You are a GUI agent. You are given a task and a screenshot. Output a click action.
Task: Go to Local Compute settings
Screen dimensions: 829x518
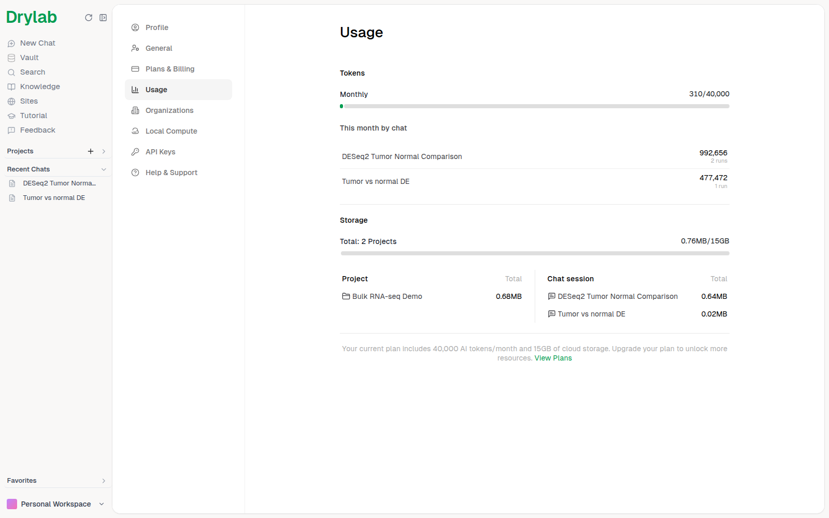pos(178,131)
